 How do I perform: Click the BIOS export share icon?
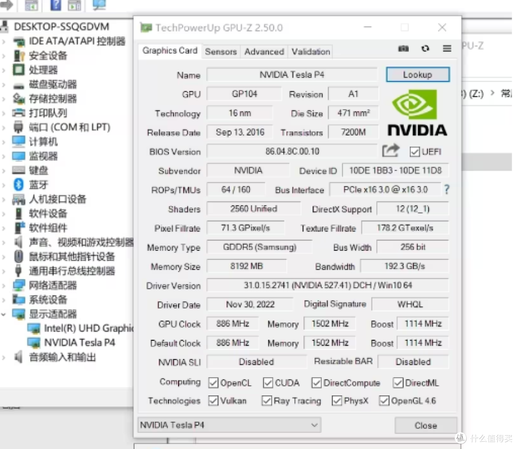391,151
